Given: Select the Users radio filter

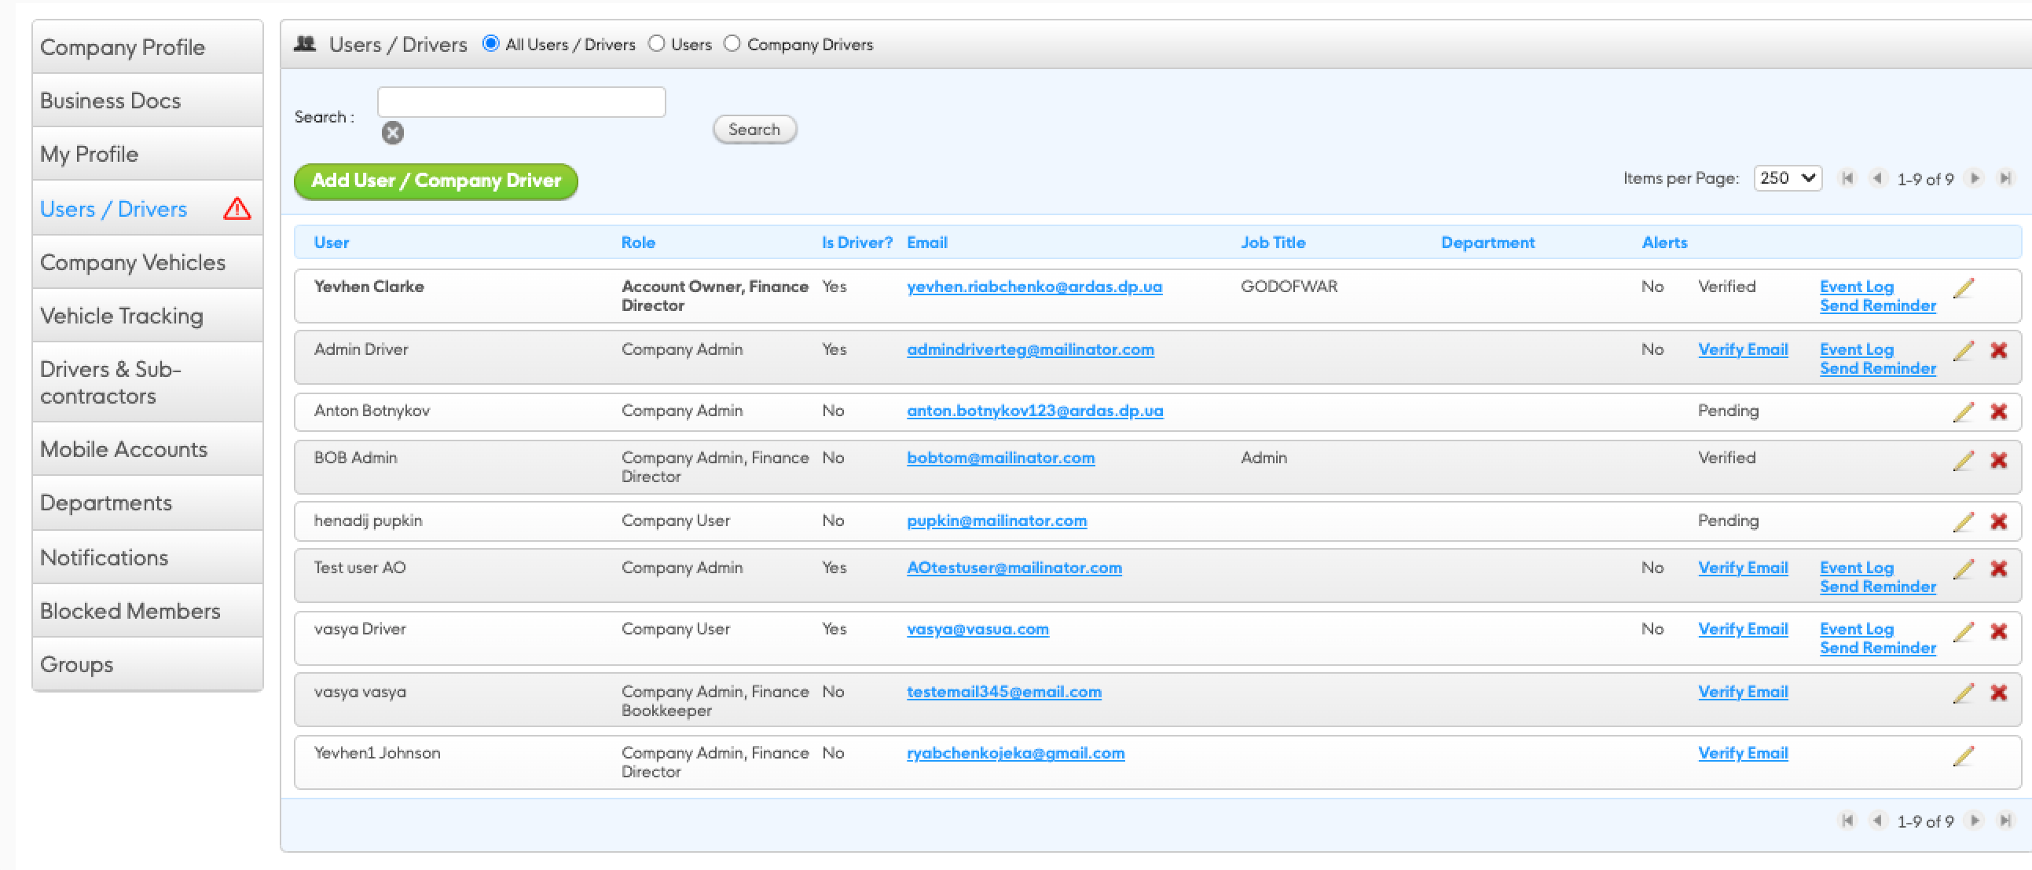Looking at the screenshot, I should (x=656, y=44).
